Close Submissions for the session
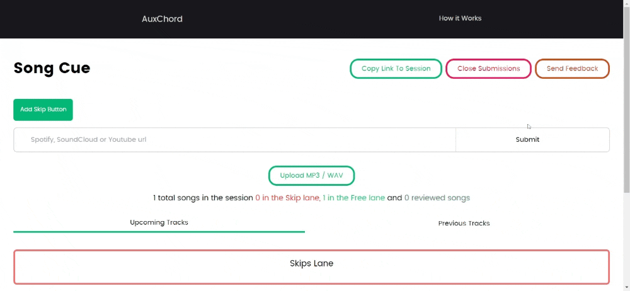 [x=489, y=68]
